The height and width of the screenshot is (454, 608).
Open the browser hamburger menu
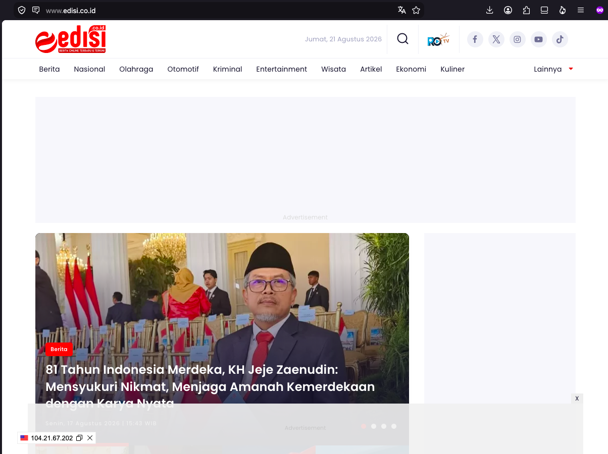[x=581, y=10]
